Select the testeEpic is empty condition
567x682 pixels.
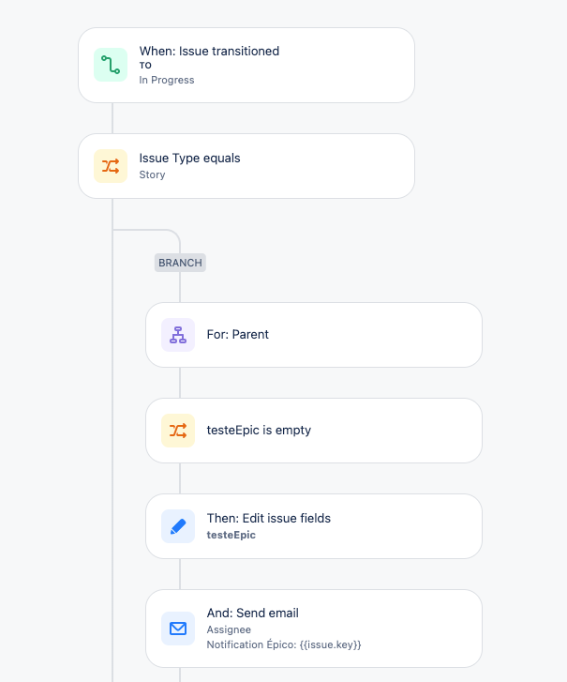314,431
